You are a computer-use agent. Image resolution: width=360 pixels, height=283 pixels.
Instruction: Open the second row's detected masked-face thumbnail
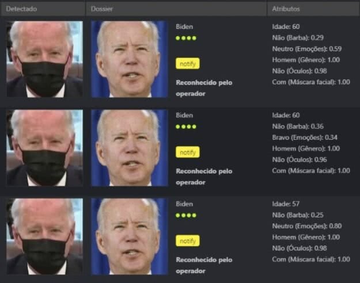click(x=44, y=148)
